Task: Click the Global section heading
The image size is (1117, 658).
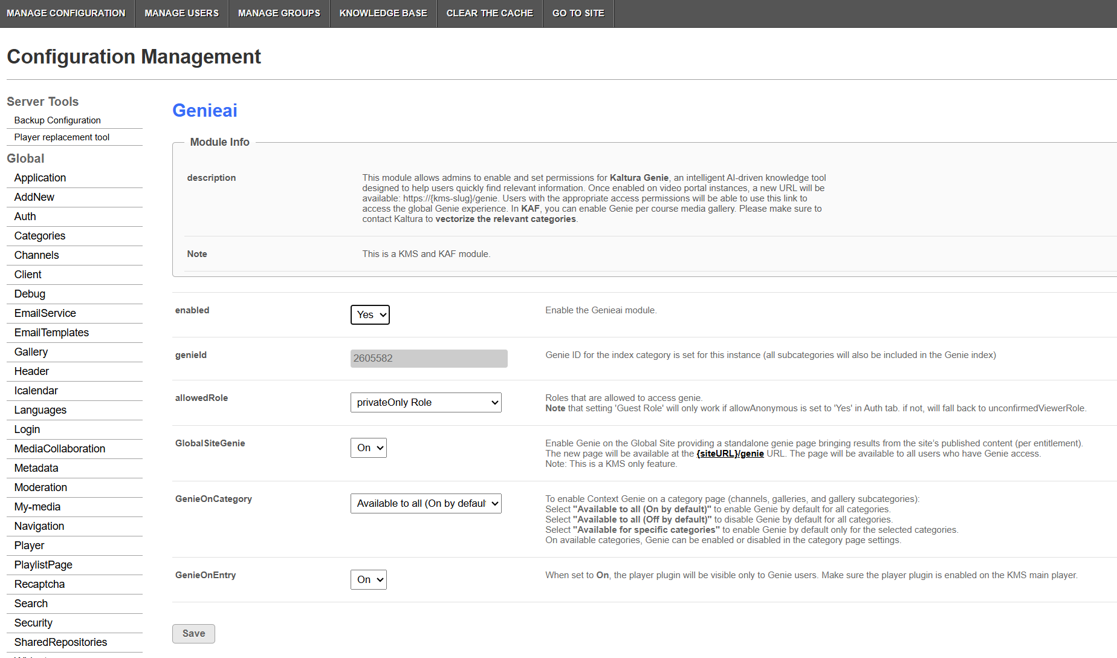Action: [25, 158]
